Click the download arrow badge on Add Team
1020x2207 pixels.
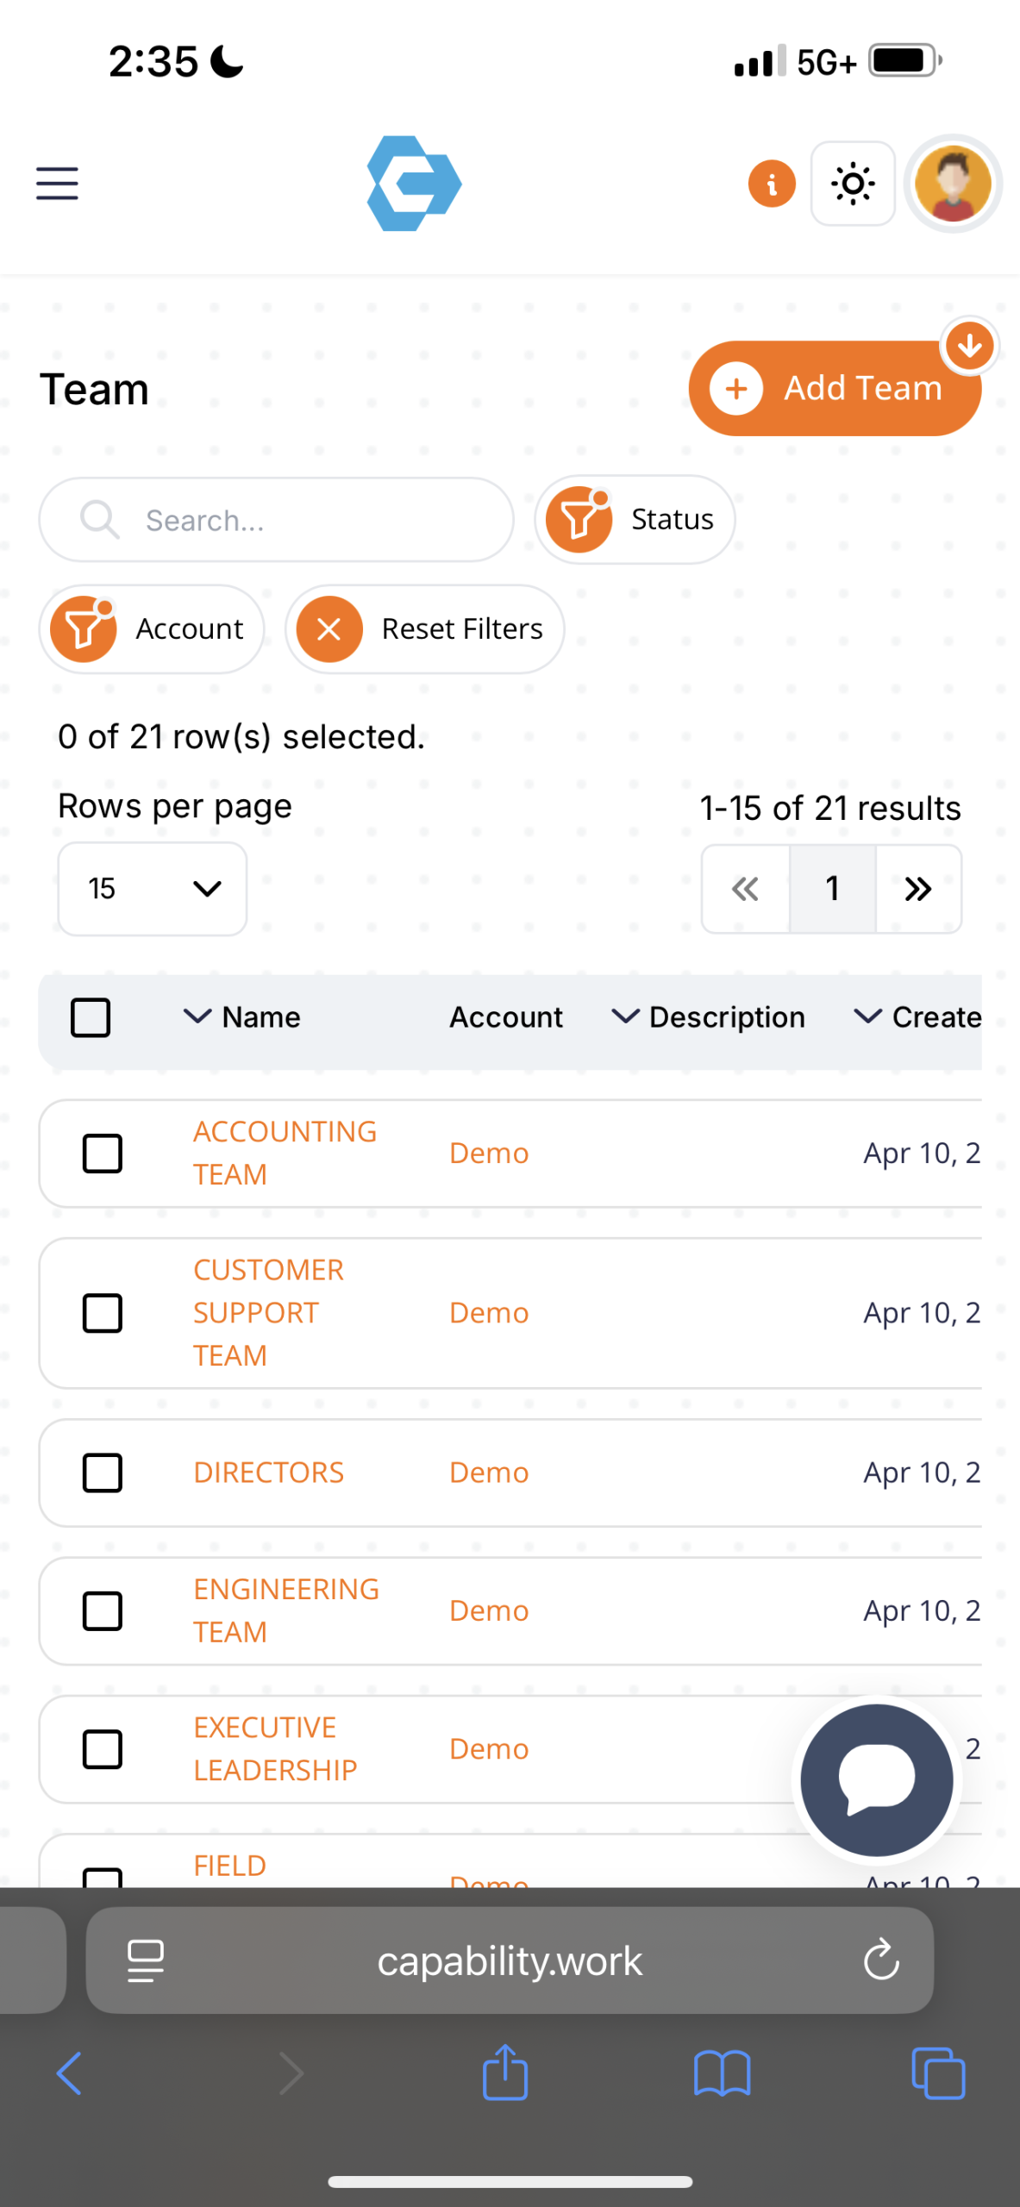tap(969, 346)
